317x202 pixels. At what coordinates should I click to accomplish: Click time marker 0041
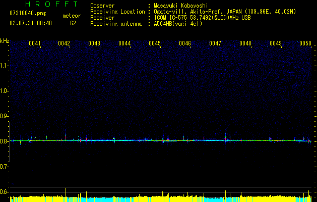[35, 43]
